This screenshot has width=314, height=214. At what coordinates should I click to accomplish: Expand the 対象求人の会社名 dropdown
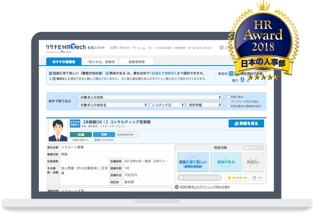point(113,105)
